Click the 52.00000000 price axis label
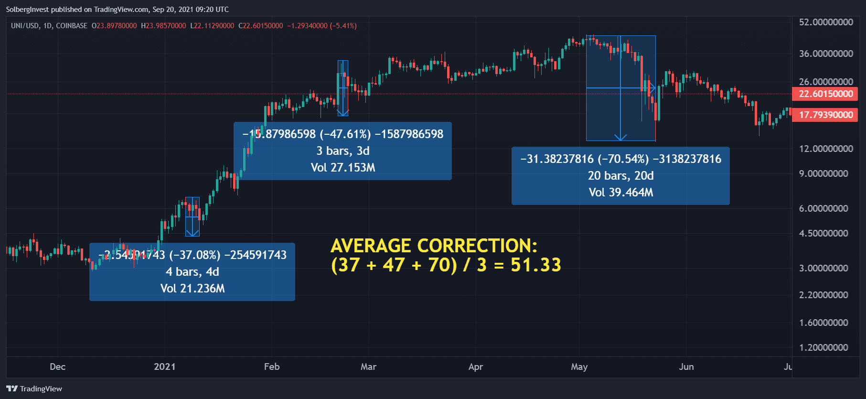This screenshot has height=399, width=866. [826, 22]
